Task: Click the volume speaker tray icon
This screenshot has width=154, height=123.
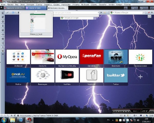Action: (x=138, y=120)
